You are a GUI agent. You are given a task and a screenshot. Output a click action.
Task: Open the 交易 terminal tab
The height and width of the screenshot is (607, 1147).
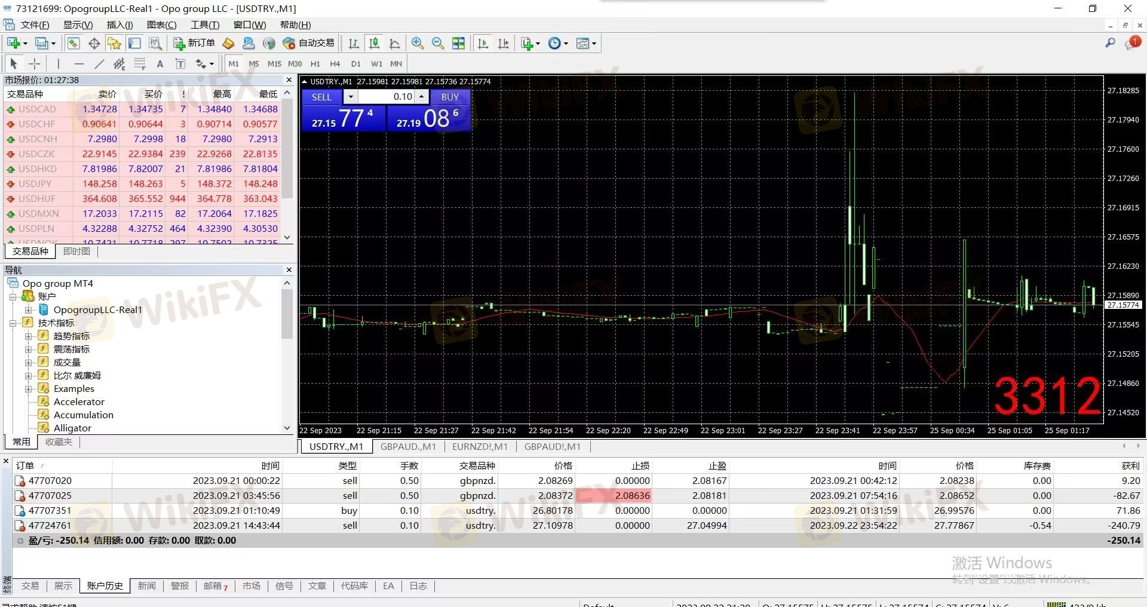pyautogui.click(x=30, y=586)
